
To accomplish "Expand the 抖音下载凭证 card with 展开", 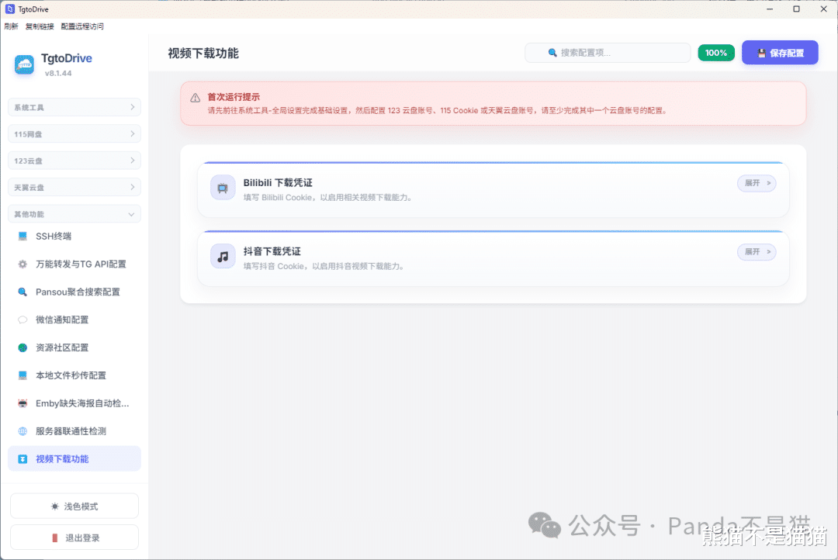I will [x=757, y=251].
